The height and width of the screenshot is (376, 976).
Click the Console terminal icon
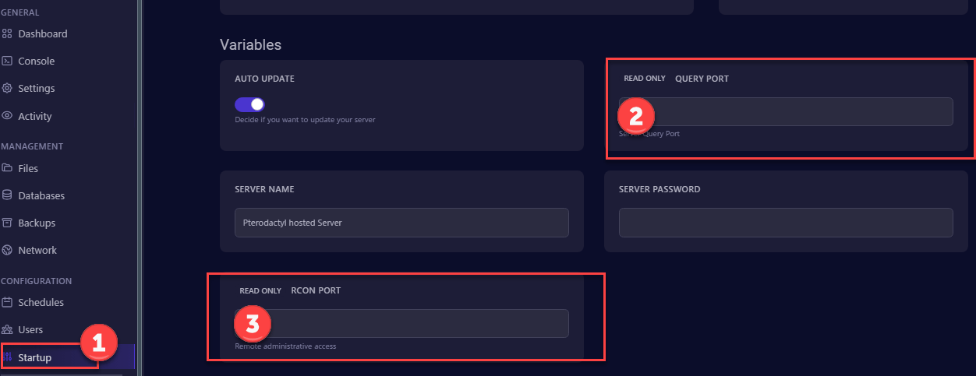(x=7, y=61)
